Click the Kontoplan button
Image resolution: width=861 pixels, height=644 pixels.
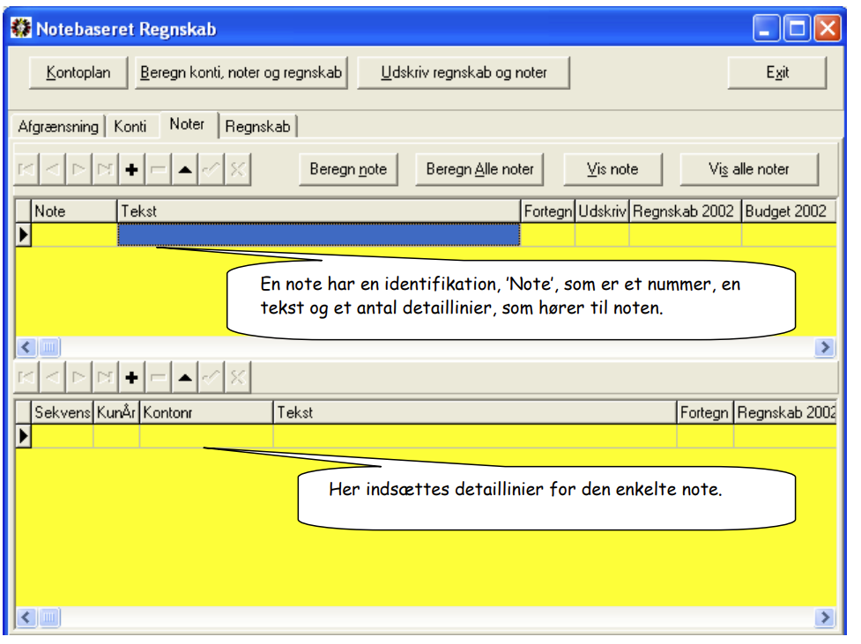pyautogui.click(x=78, y=72)
